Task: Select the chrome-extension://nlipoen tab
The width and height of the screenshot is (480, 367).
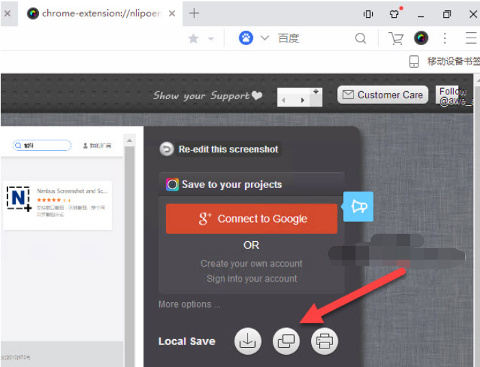Action: 101,14
